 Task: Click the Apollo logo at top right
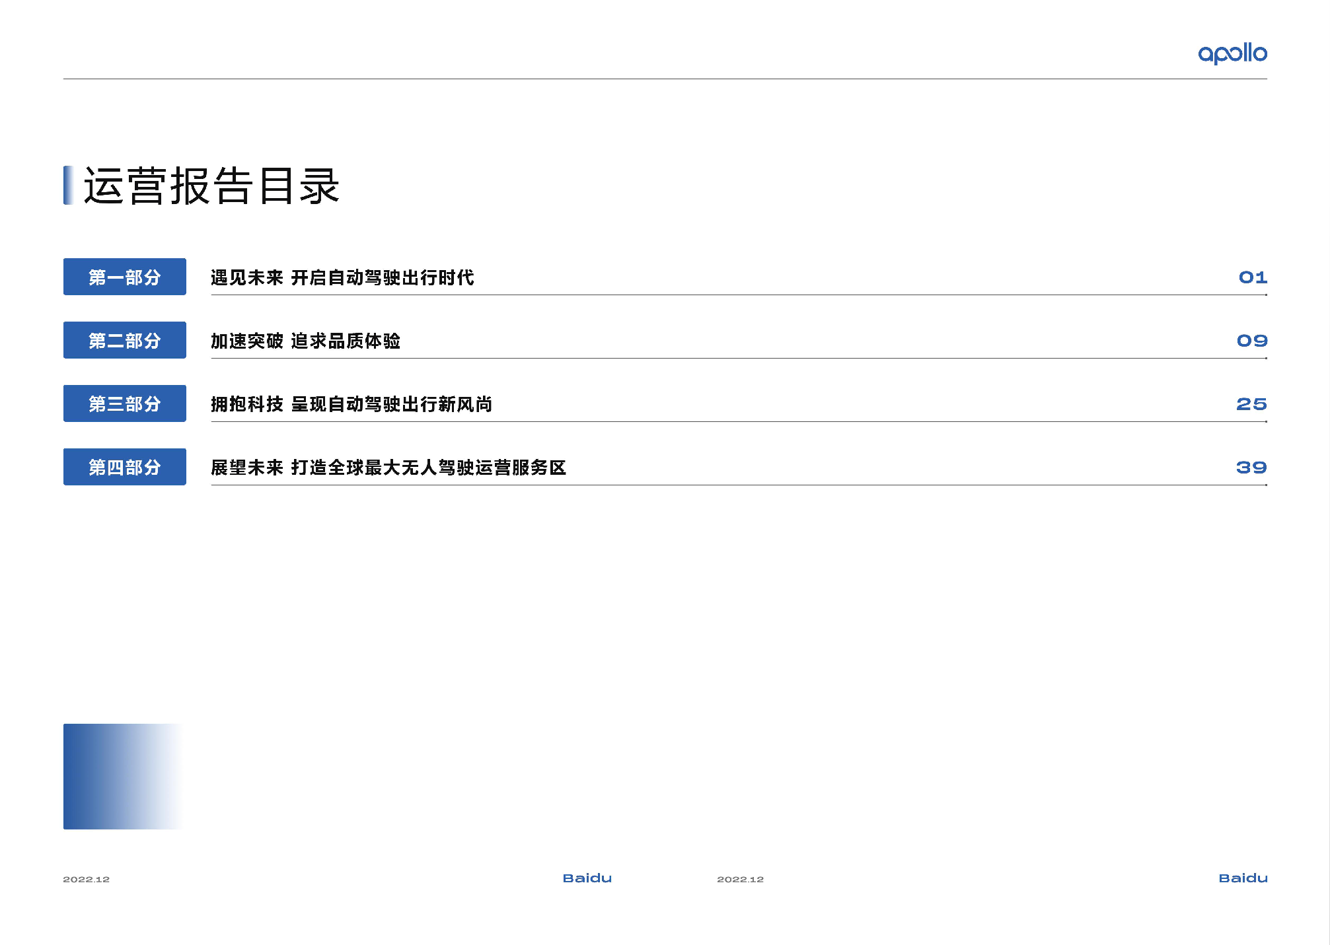point(1232,53)
